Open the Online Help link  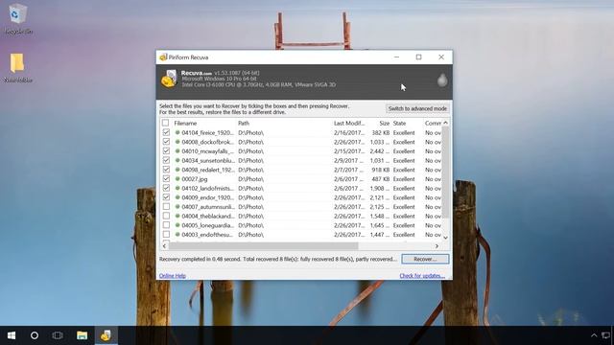tap(173, 276)
